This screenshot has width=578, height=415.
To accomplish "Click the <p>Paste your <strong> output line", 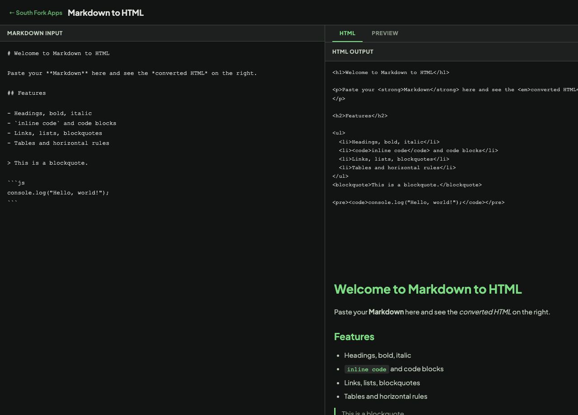I will [455, 89].
